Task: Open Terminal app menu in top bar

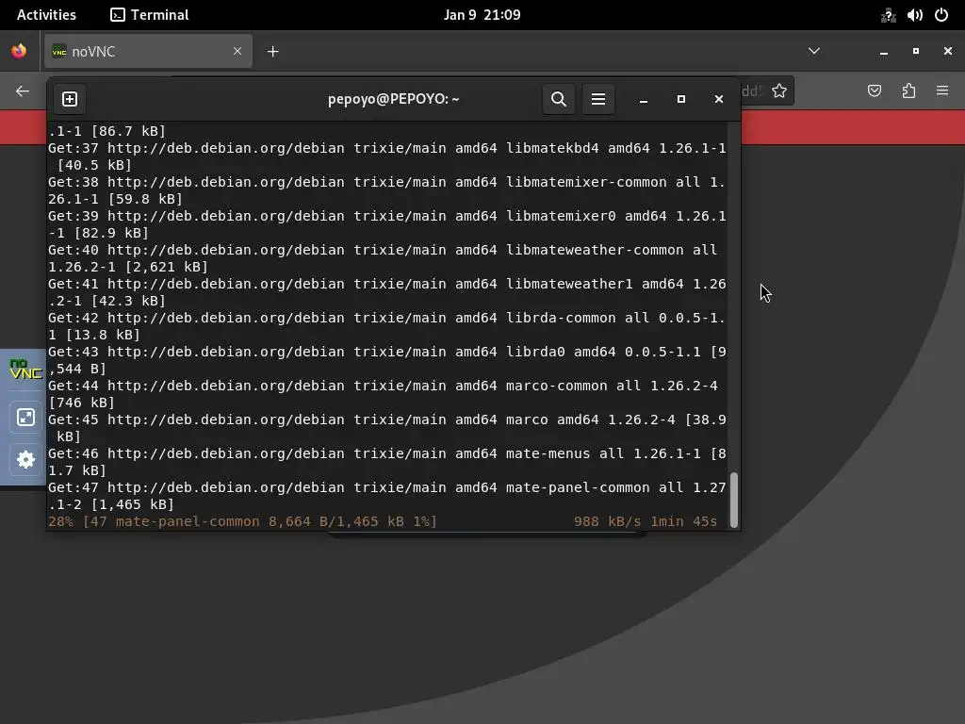Action: [x=150, y=15]
